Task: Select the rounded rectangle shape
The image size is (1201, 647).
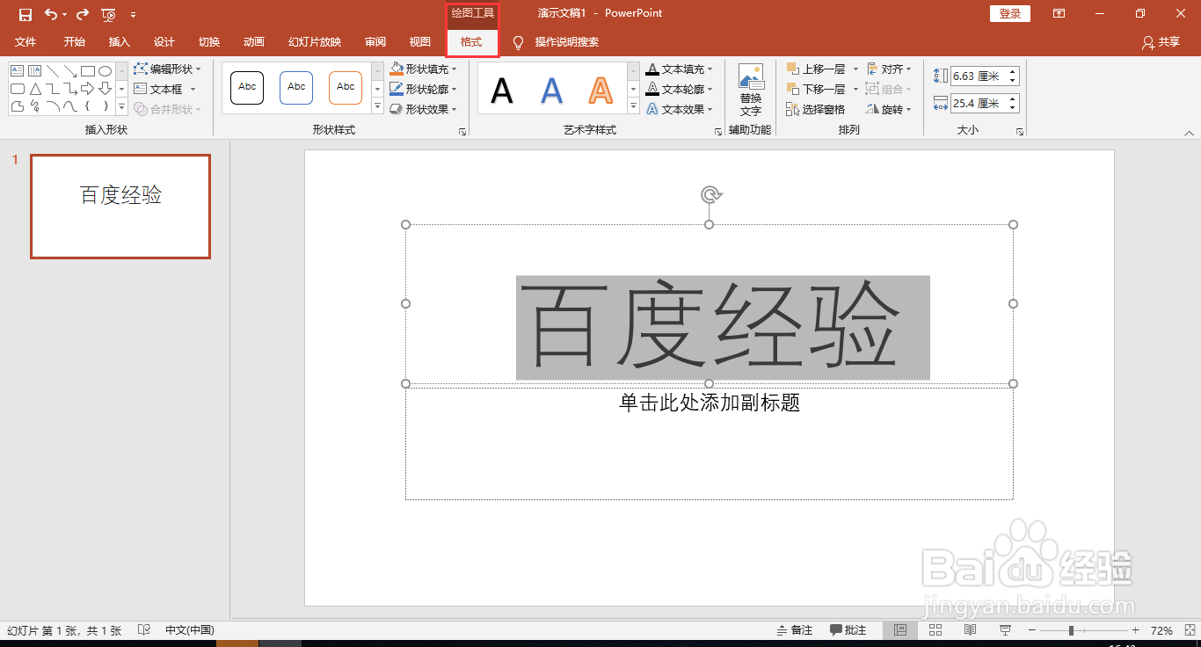Action: (17, 89)
